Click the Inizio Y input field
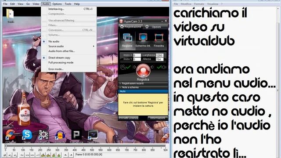The height and width of the screenshot is (158, 281). coord(137,59)
